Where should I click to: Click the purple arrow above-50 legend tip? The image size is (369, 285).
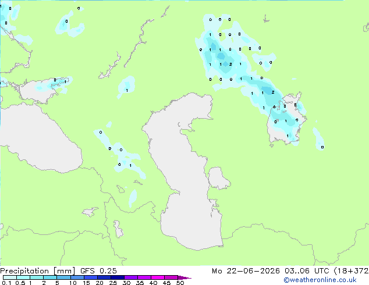pos(185,277)
